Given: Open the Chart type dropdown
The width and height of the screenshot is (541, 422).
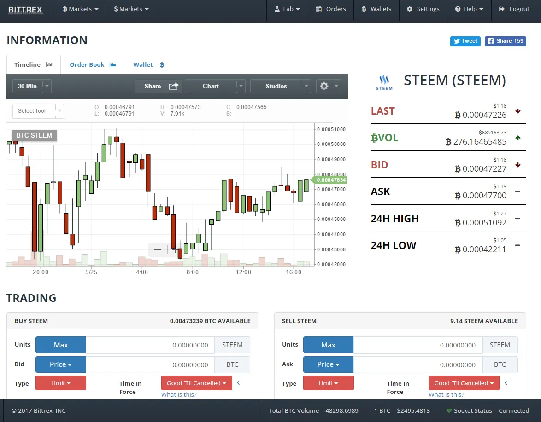Looking at the screenshot, I should pos(215,86).
